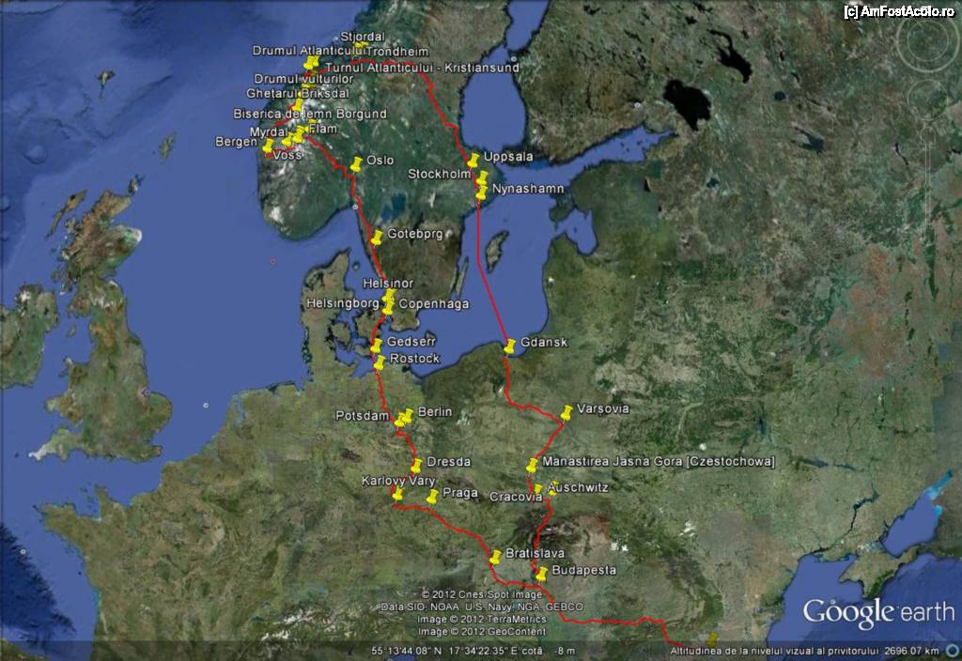Select the Budapesta yellow pushpin
The height and width of the screenshot is (661, 962).
coord(541,573)
